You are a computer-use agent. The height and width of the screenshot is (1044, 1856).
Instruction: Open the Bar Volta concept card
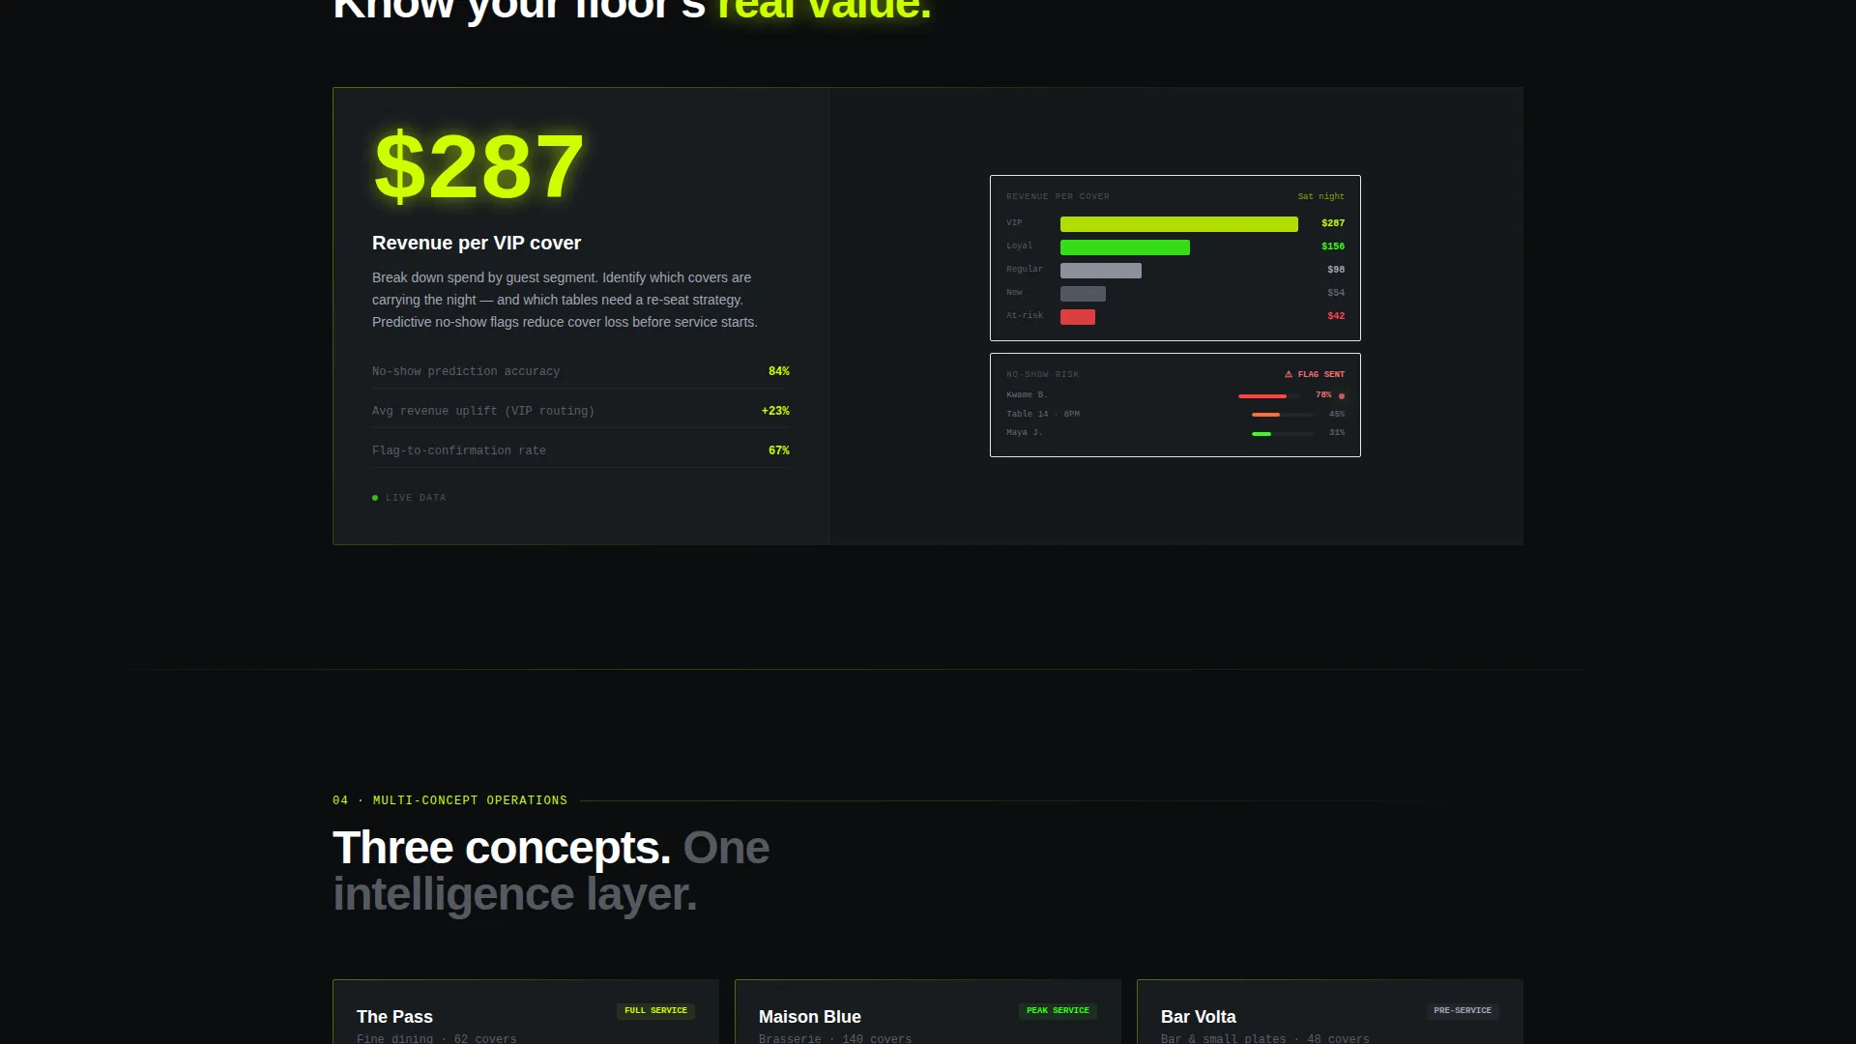point(1330,1012)
